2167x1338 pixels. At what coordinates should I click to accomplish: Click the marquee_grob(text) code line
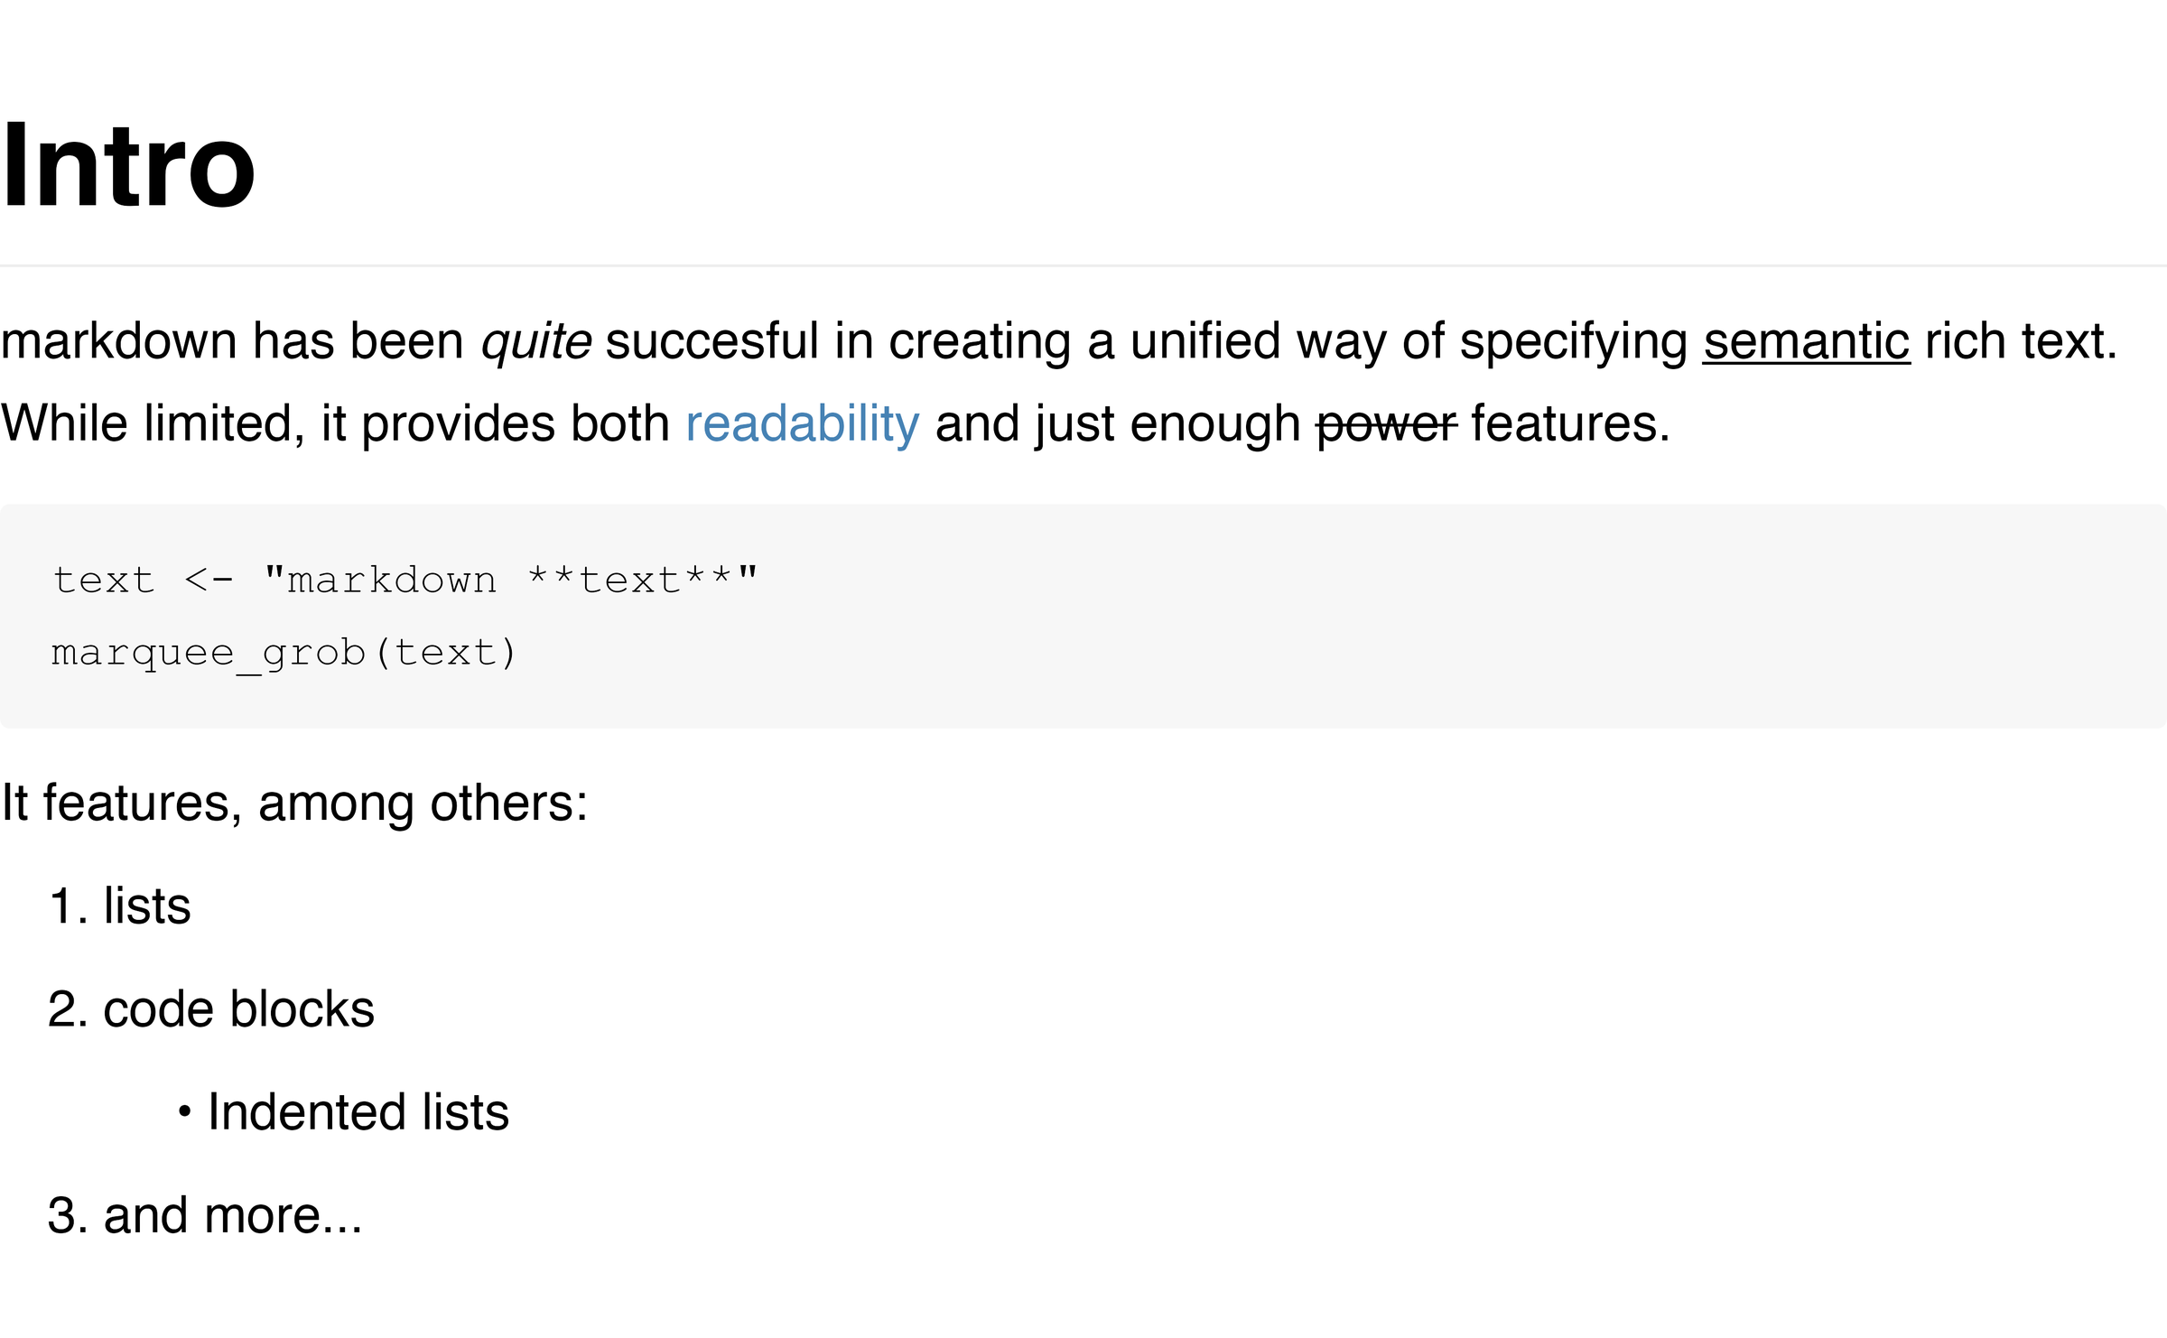(284, 653)
